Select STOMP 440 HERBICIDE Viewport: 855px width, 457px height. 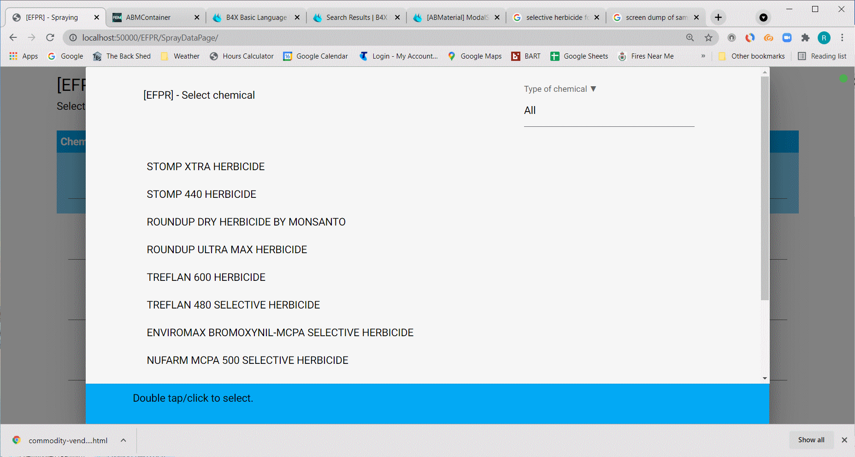click(x=201, y=194)
